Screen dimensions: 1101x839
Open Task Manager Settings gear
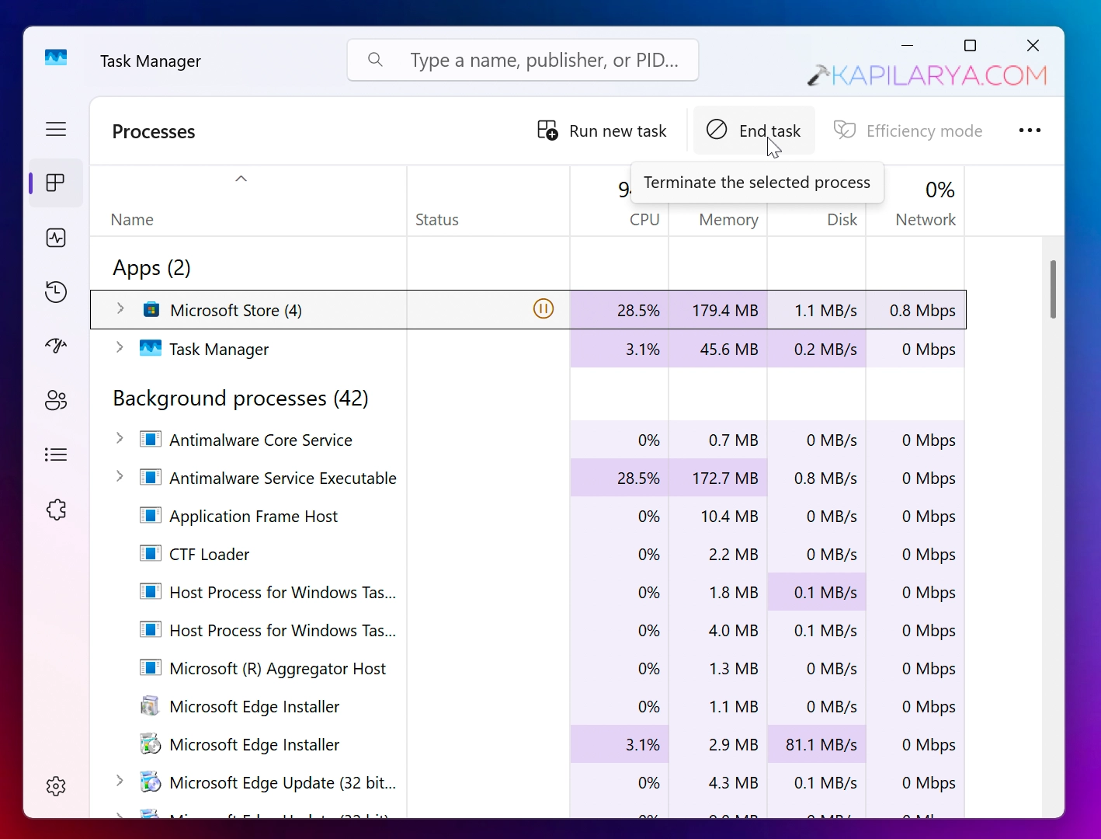click(56, 786)
